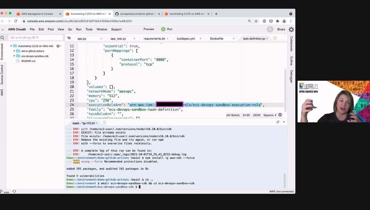Open the Source Control side panel
The width and height of the screenshot is (370, 210).
2,75
